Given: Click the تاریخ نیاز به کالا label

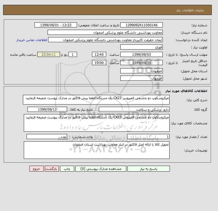Looking at the screenshot, I should [x=81, y=110].
